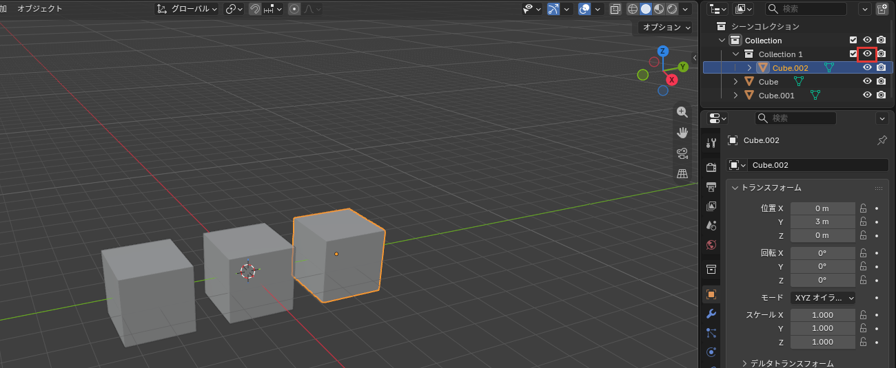Open the Modifiers wrench properties tab

[x=711, y=314]
